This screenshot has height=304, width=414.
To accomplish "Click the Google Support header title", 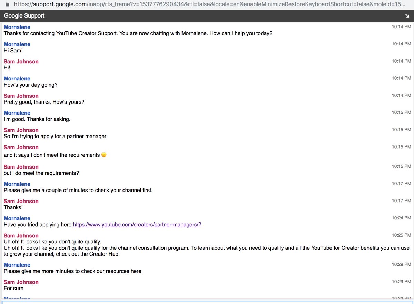I will 24,16.
